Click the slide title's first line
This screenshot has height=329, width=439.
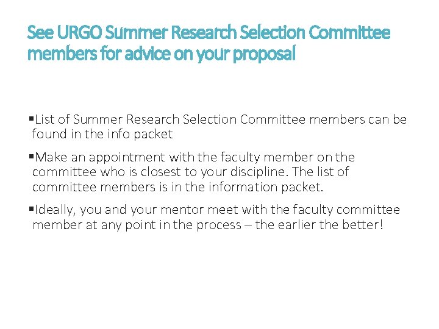[209, 33]
